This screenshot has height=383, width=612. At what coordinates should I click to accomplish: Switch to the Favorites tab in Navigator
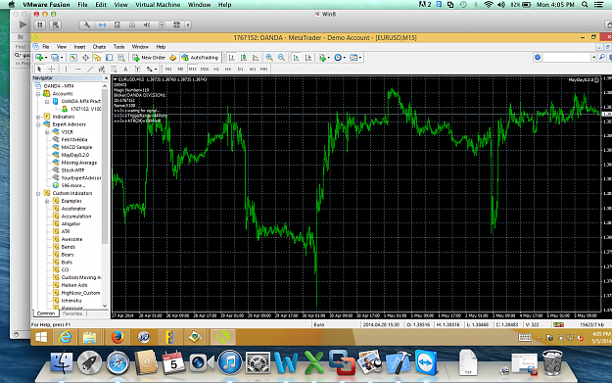72,313
